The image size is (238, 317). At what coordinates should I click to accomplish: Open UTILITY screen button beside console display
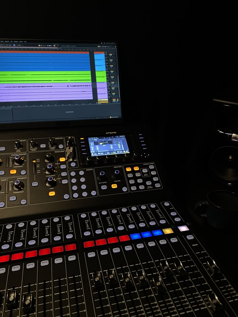point(145,149)
